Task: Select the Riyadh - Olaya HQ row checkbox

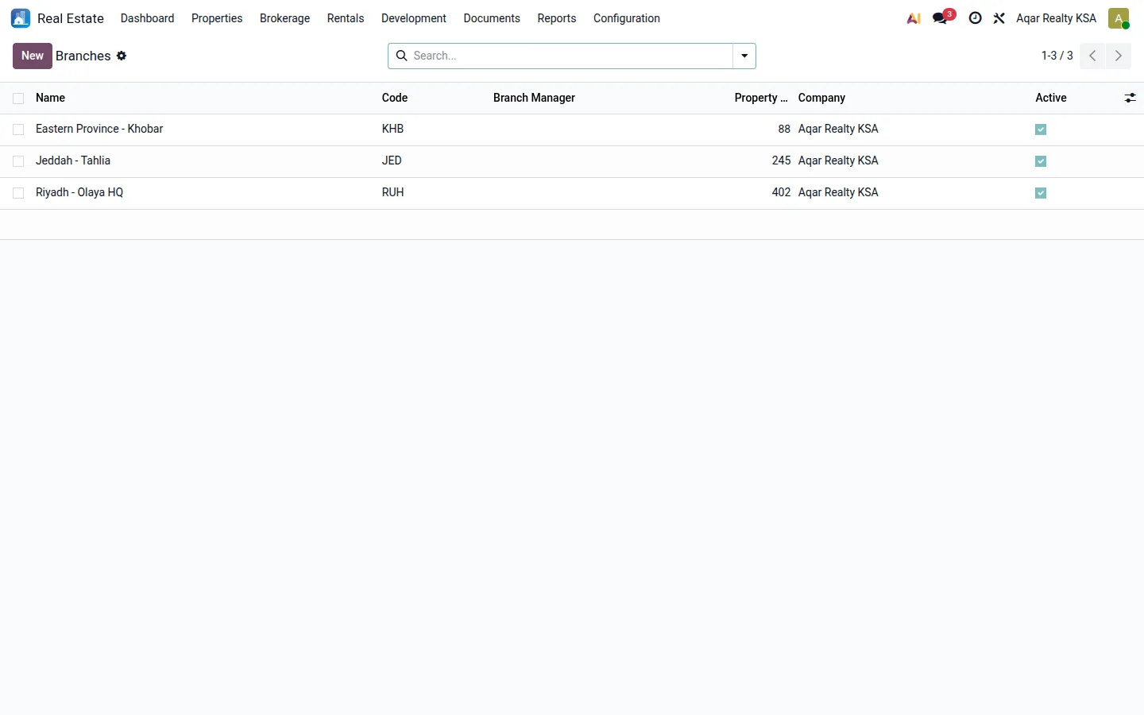Action: click(x=18, y=193)
